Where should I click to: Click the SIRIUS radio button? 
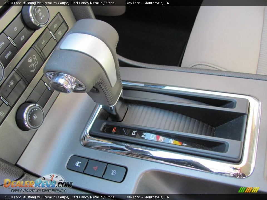(8, 55)
